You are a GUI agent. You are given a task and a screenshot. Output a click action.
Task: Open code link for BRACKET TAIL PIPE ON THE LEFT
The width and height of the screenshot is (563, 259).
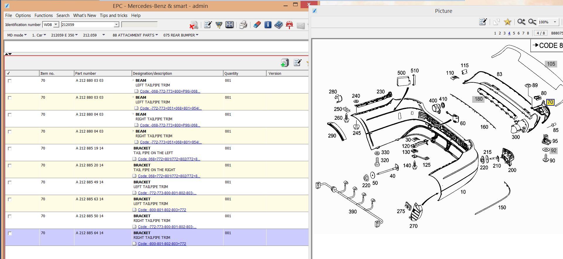169,159
